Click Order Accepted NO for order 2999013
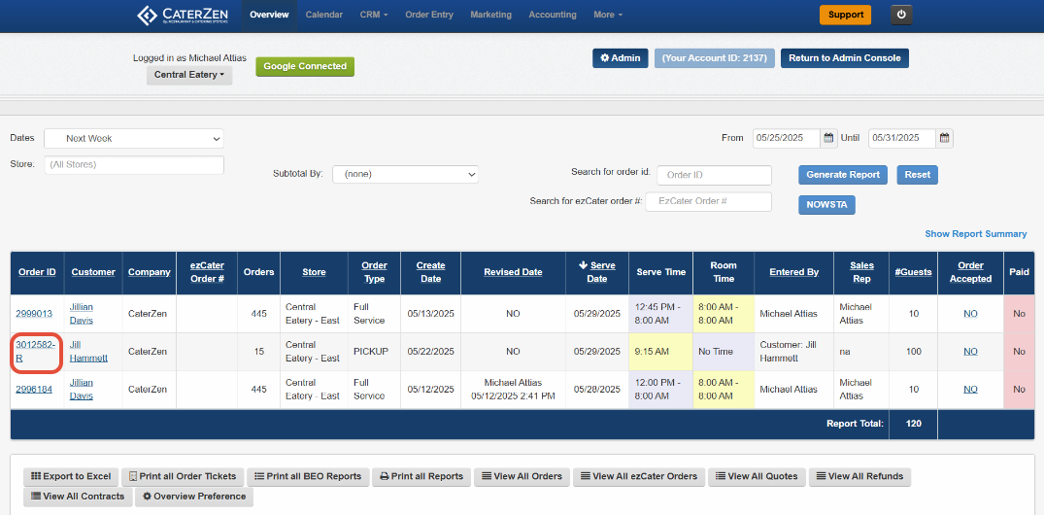The height and width of the screenshot is (515, 1044). click(970, 313)
